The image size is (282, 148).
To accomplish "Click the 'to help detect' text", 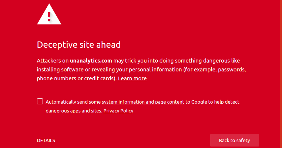I will click(x=224, y=102).
